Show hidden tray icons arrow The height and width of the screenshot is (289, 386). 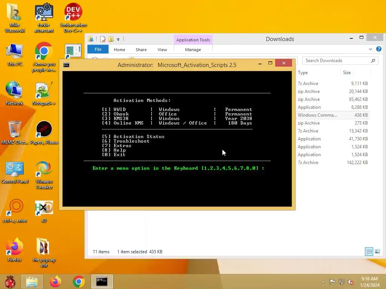323,282
